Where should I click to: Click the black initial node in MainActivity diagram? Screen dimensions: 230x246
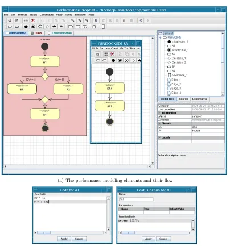44,47
